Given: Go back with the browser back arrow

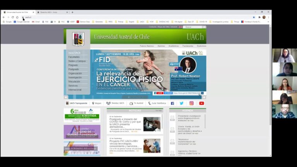Looking at the screenshot, I should coord(4,17).
